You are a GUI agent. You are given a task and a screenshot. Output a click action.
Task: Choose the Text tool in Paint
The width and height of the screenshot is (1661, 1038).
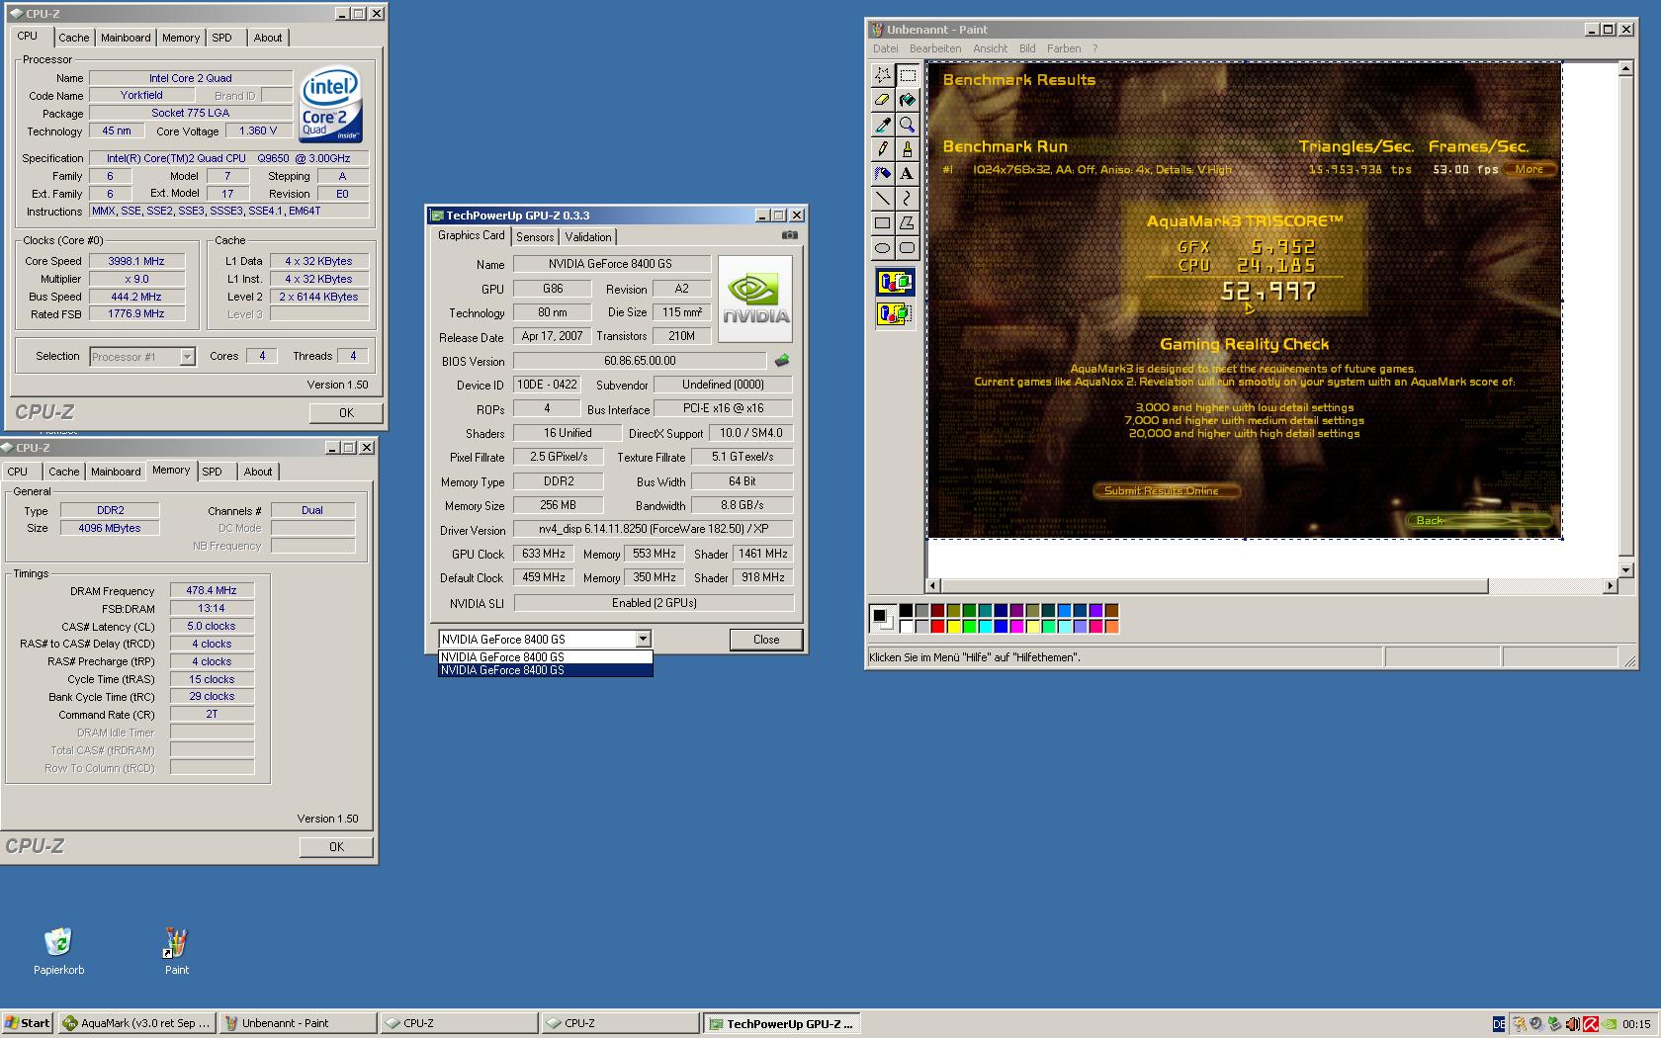pyautogui.click(x=908, y=174)
